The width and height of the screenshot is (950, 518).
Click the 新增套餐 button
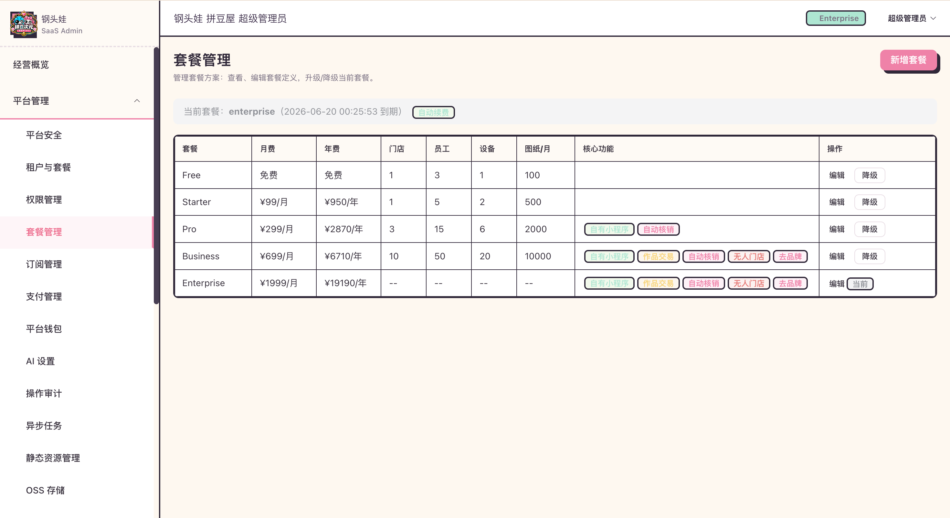point(908,60)
